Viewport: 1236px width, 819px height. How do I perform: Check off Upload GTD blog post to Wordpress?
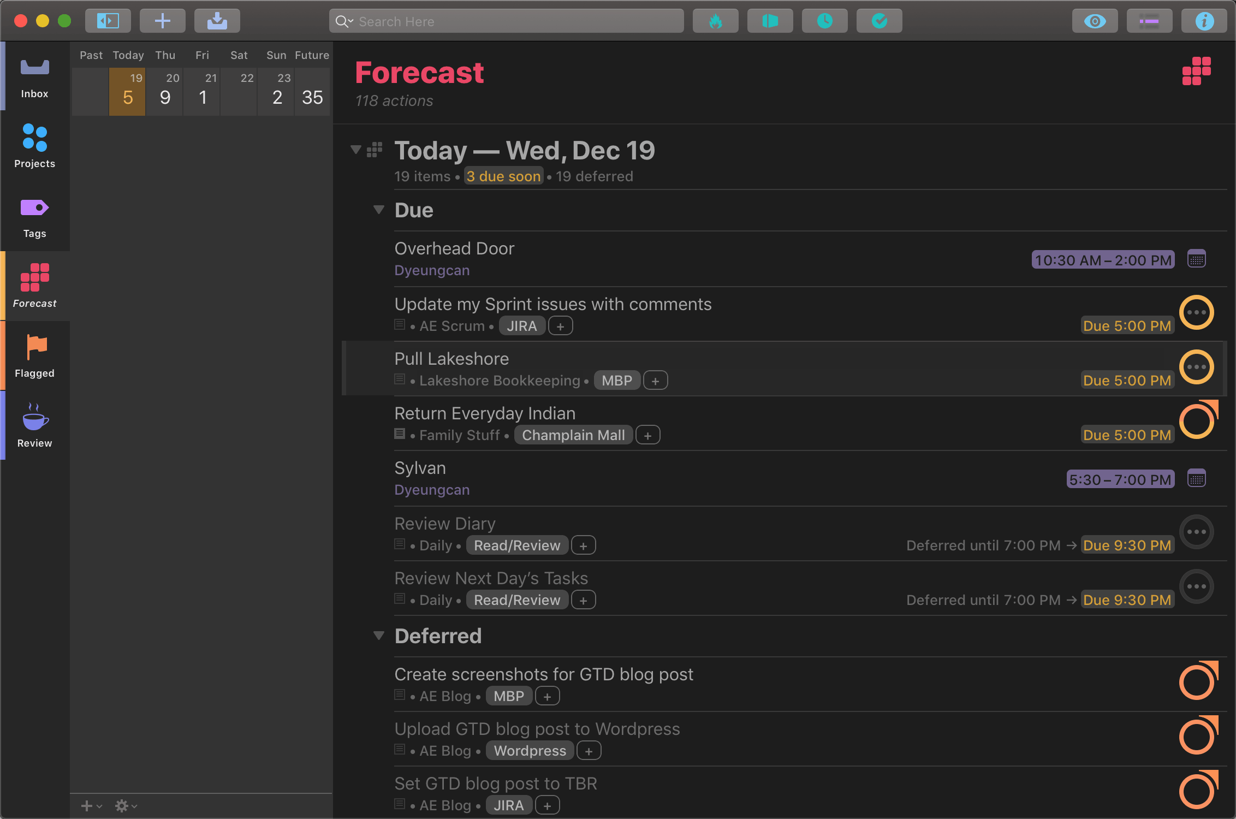1197,737
